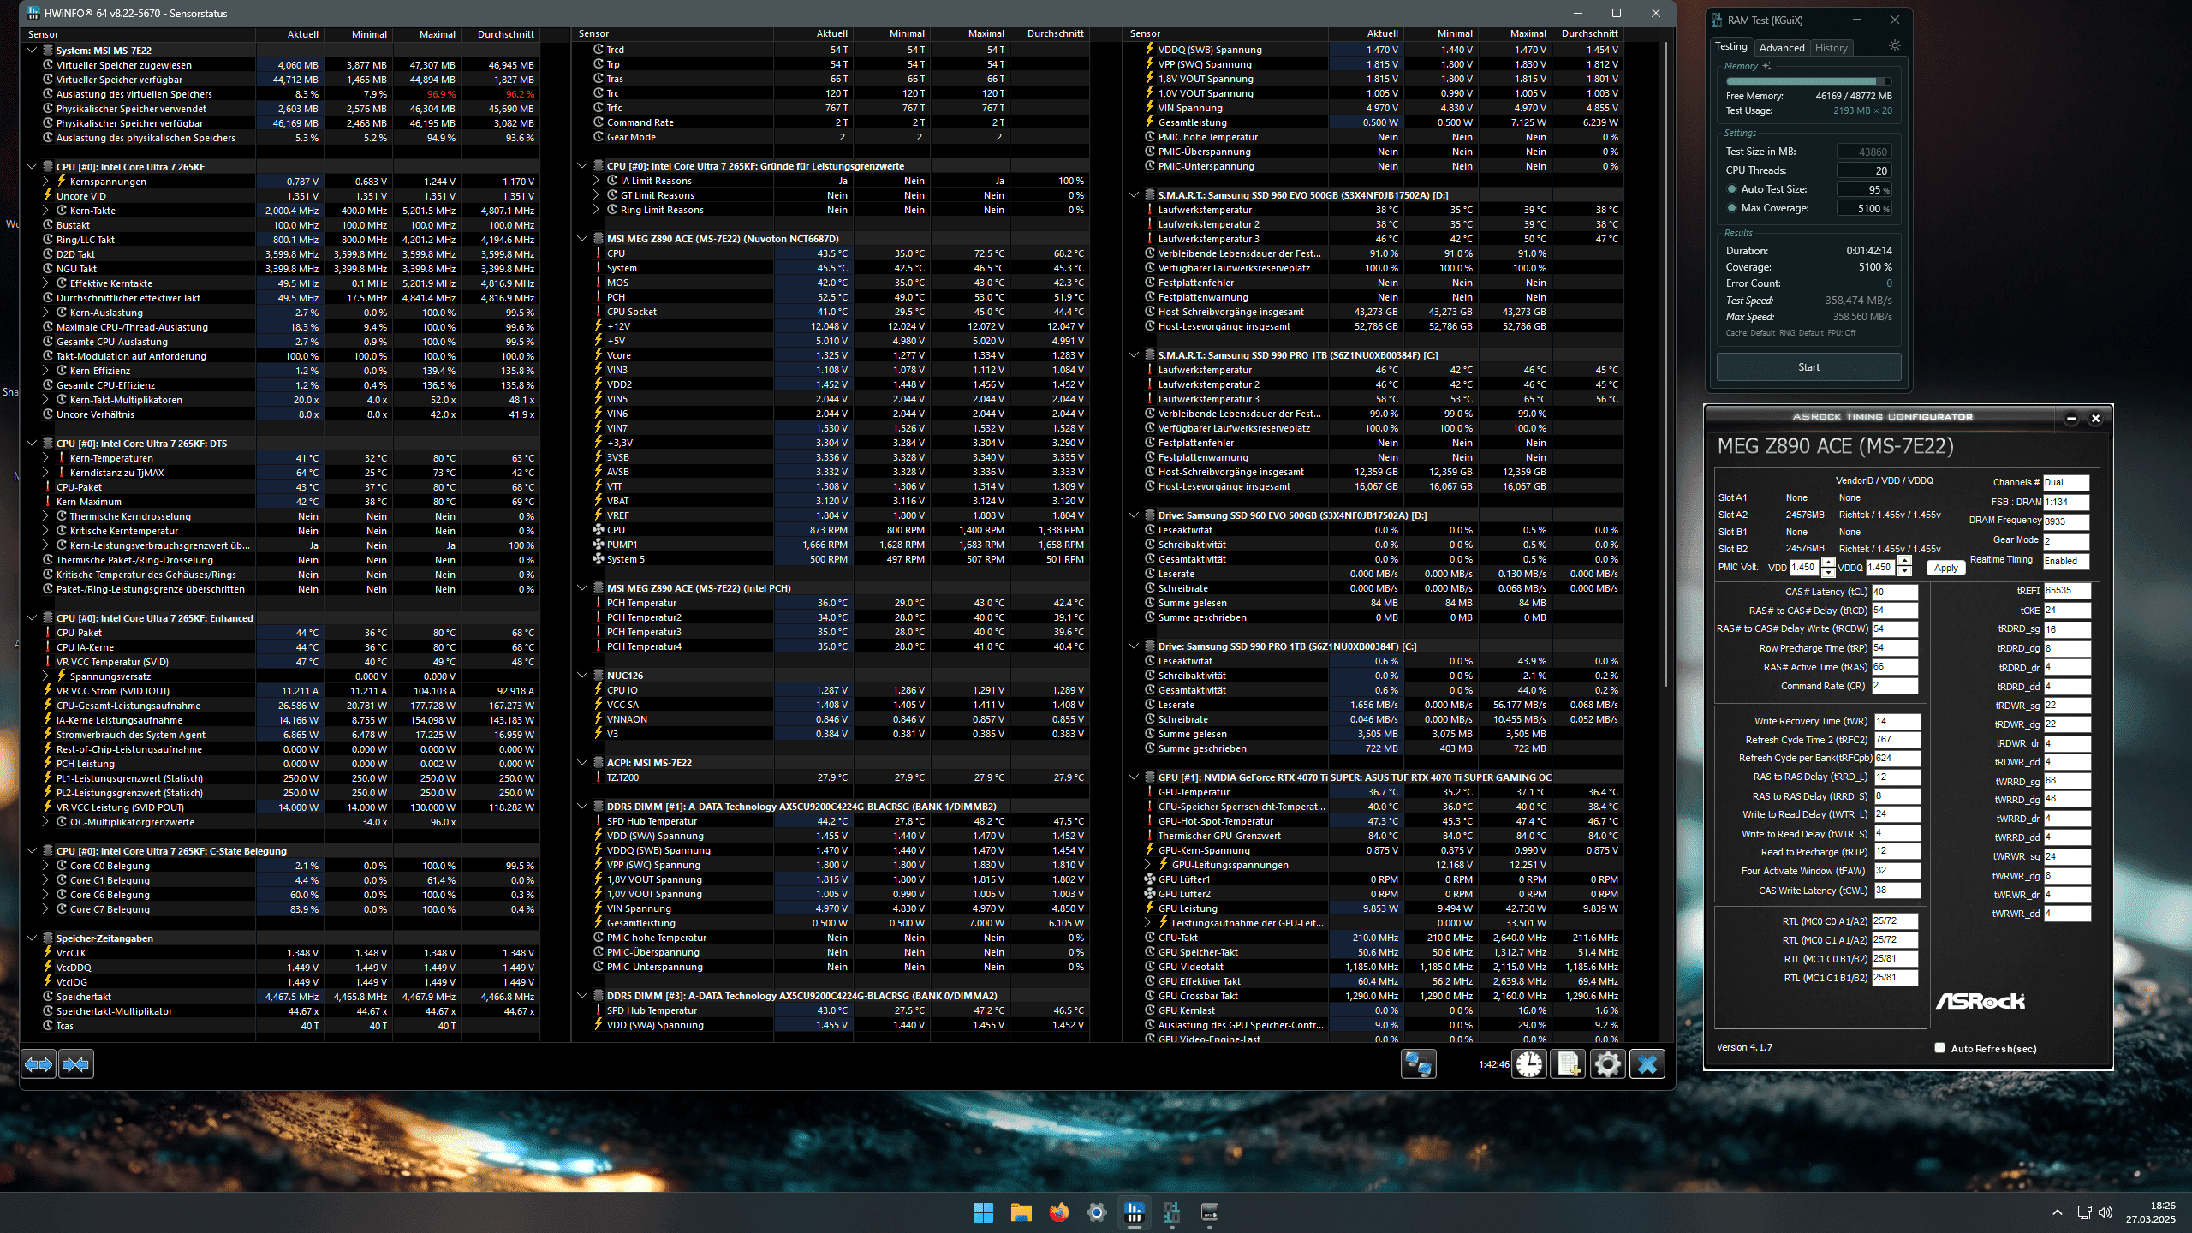Collapse the Speicher-Zeitangaben section
Viewport: 2192px width, 1233px height.
coord(32,938)
